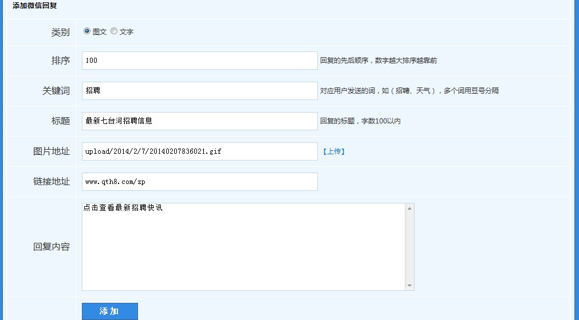Click the 类别 row label
The image size is (579, 320).
[x=60, y=33]
